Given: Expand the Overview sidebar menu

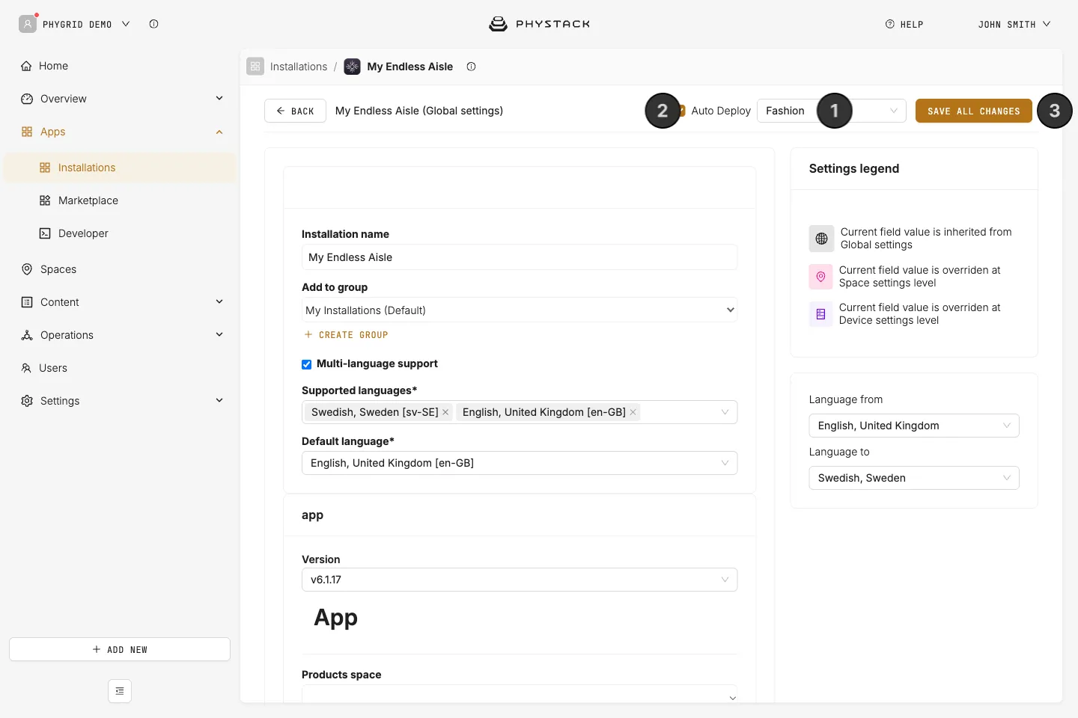Looking at the screenshot, I should 120,99.
